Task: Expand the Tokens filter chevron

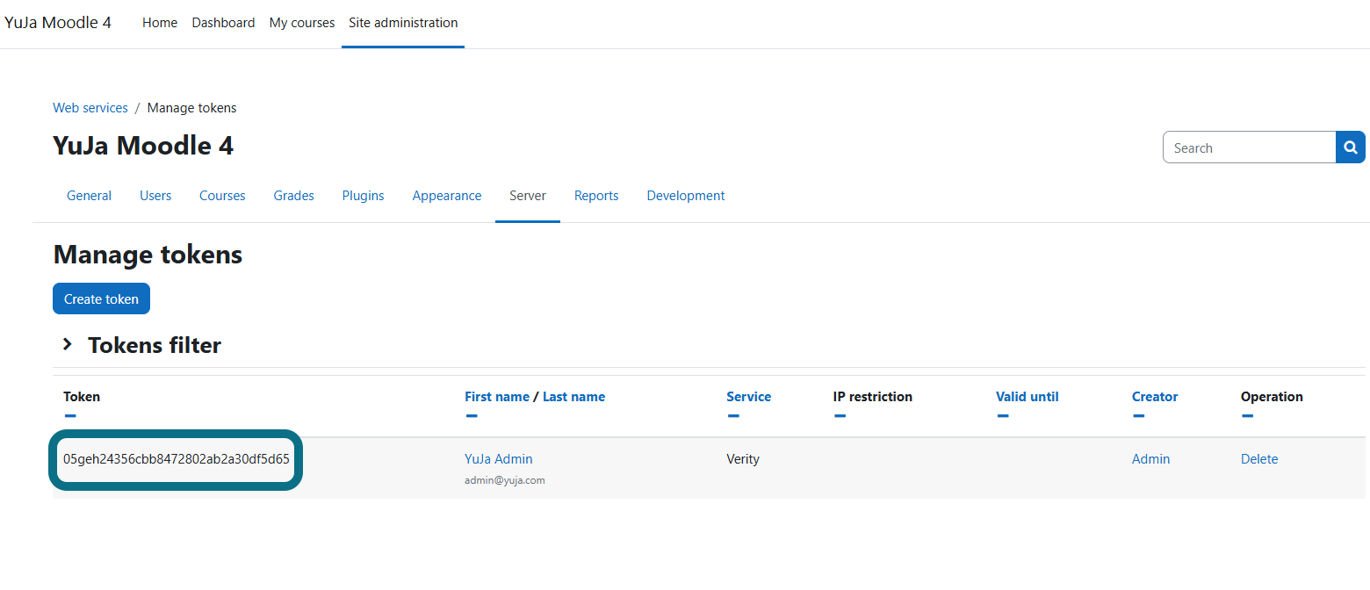Action: click(67, 345)
